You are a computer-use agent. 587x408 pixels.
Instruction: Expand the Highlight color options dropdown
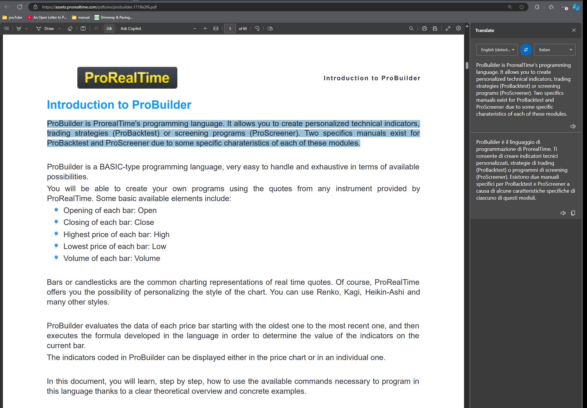26,28
